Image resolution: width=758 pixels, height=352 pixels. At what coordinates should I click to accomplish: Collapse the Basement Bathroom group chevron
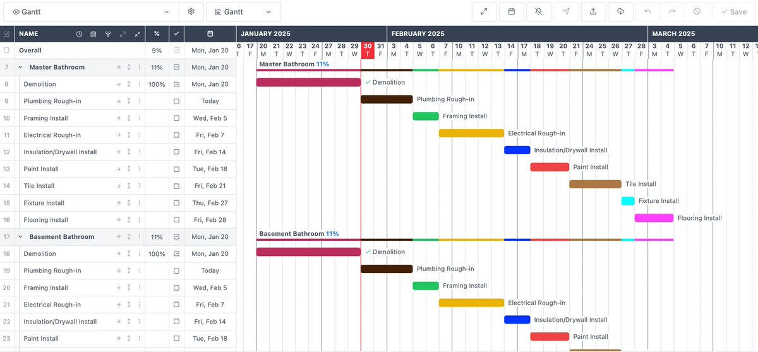(x=20, y=237)
